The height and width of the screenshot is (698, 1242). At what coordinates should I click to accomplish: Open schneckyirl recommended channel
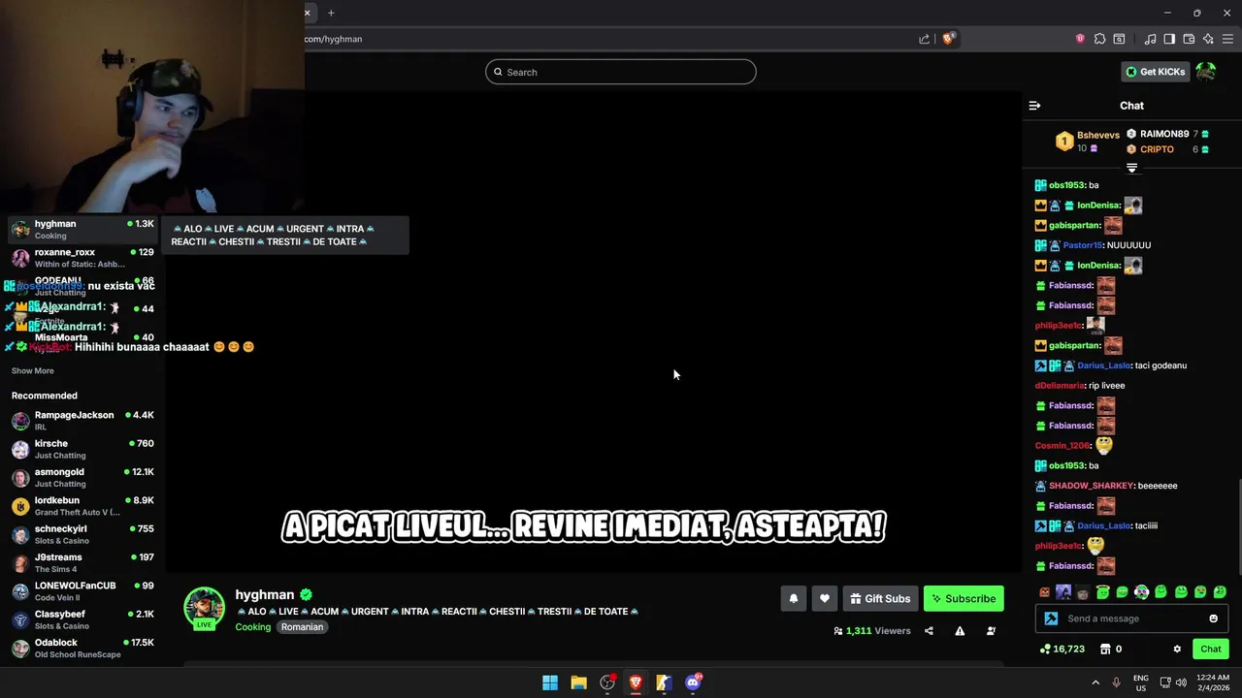pos(82,534)
